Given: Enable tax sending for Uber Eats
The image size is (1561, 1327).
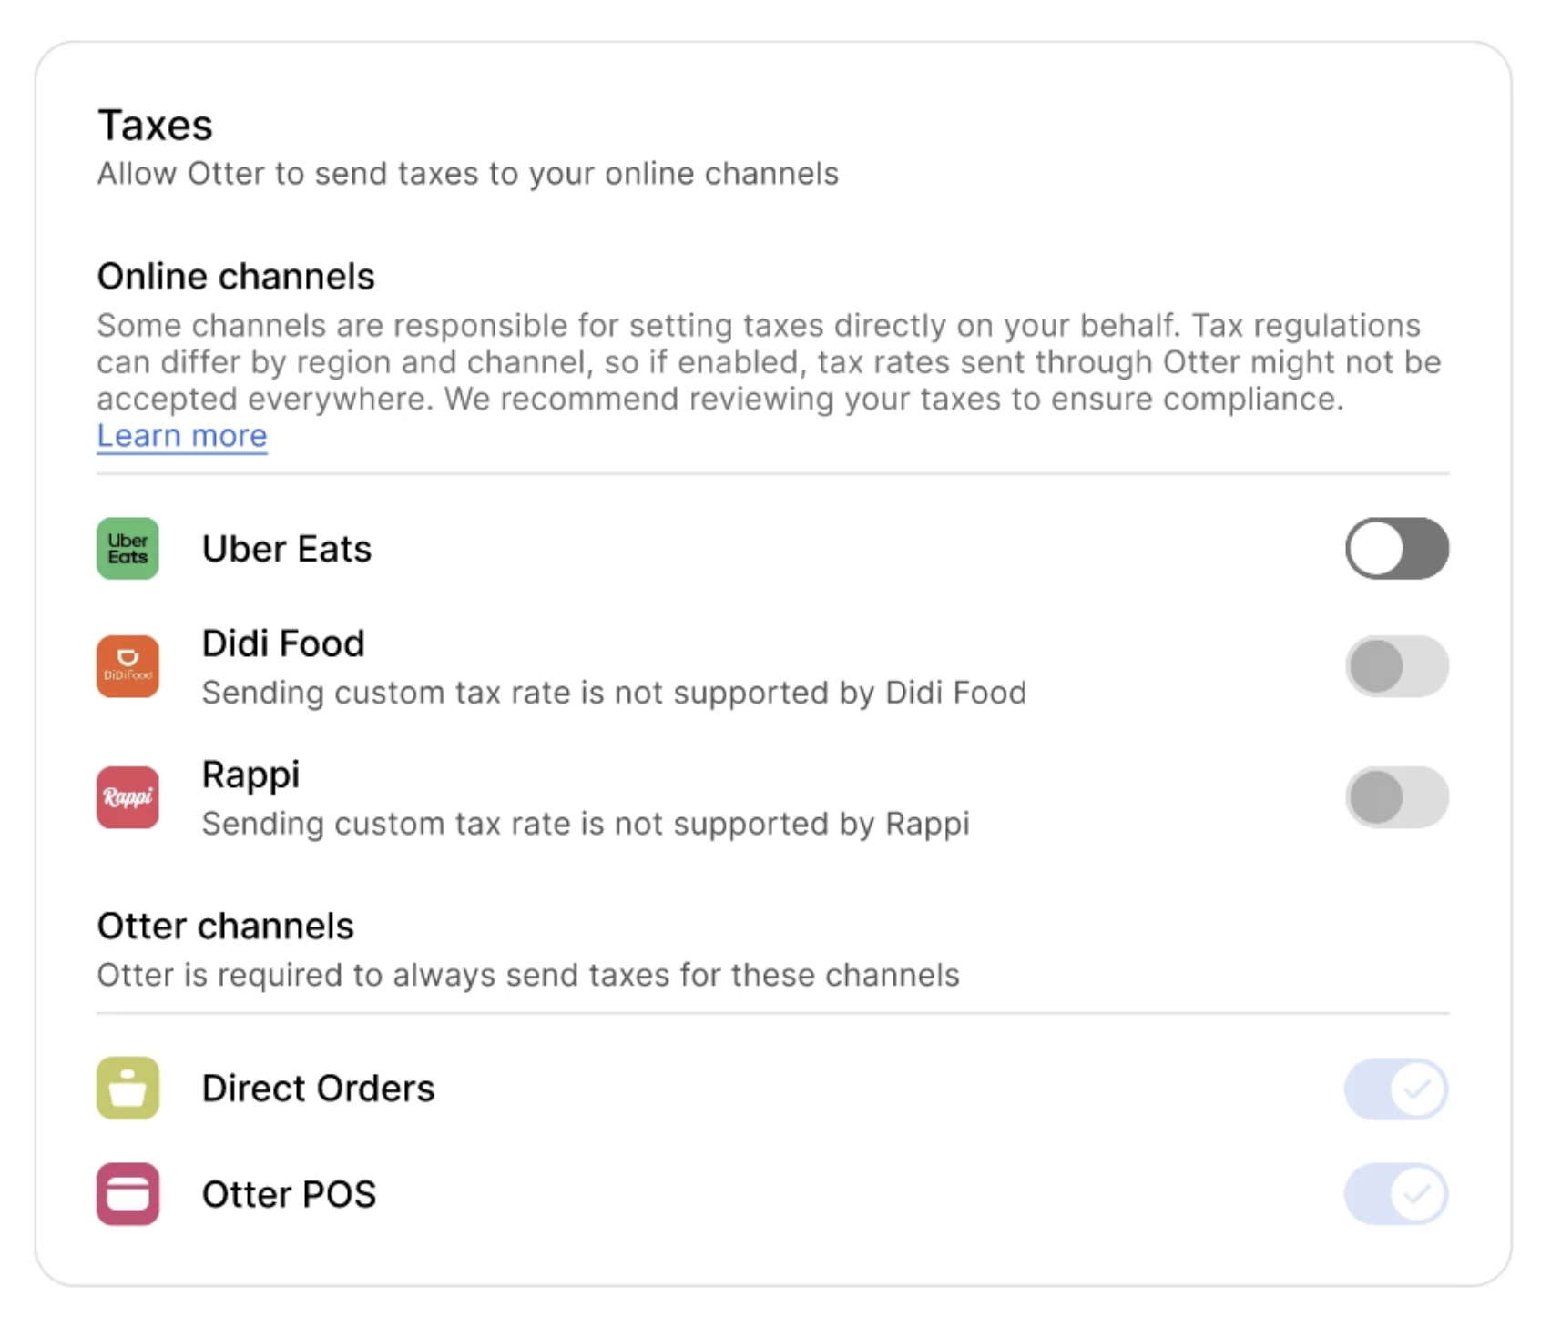Looking at the screenshot, I should (1396, 549).
